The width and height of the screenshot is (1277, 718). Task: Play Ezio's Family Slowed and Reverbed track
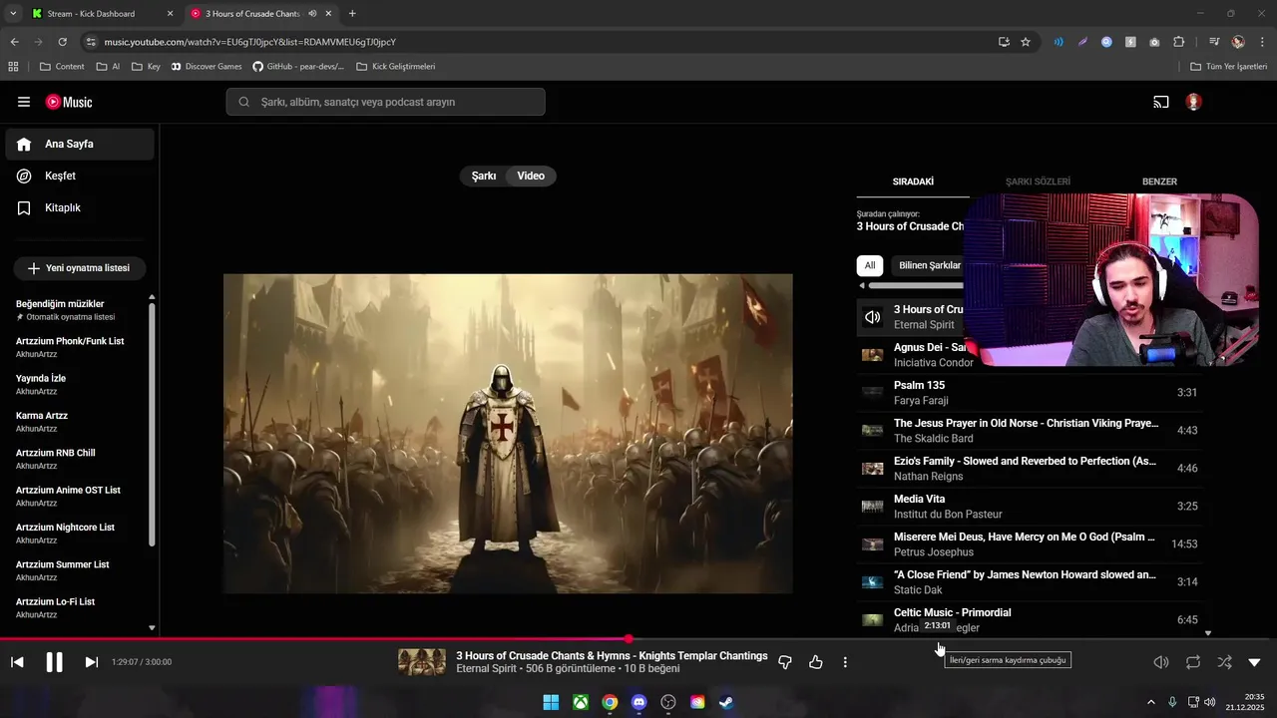coord(1030,469)
